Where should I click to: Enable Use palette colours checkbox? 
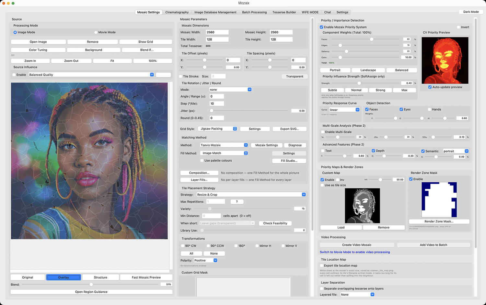click(x=202, y=161)
